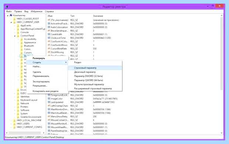229x144 pixels.
Task: Select the ClickLockTime value name
Action: [x=58, y=38]
